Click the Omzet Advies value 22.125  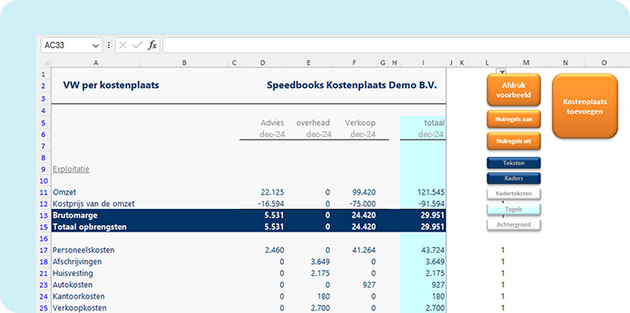(272, 192)
